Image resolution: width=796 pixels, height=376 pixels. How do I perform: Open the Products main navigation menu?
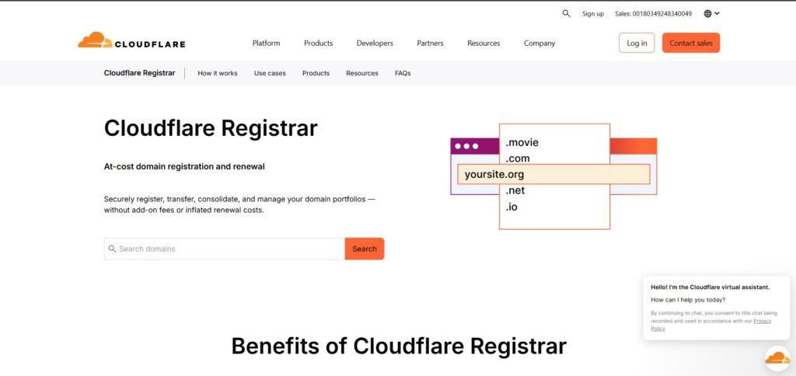tap(318, 44)
